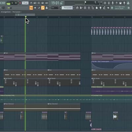Toggle the step editing mode icon
The image size is (132, 132).
(x=39, y=8)
